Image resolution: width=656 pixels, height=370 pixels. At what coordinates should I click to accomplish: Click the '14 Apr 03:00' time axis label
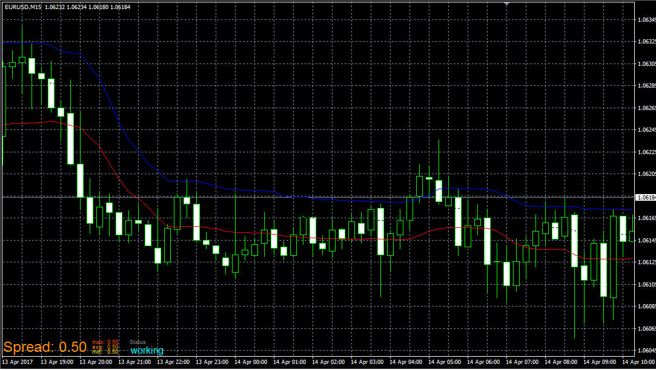click(x=367, y=362)
